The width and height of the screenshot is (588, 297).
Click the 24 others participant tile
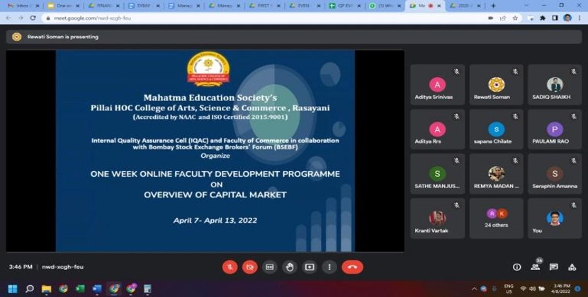point(496,218)
